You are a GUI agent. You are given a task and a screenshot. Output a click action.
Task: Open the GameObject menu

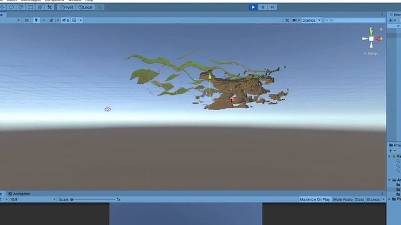coord(31,1)
